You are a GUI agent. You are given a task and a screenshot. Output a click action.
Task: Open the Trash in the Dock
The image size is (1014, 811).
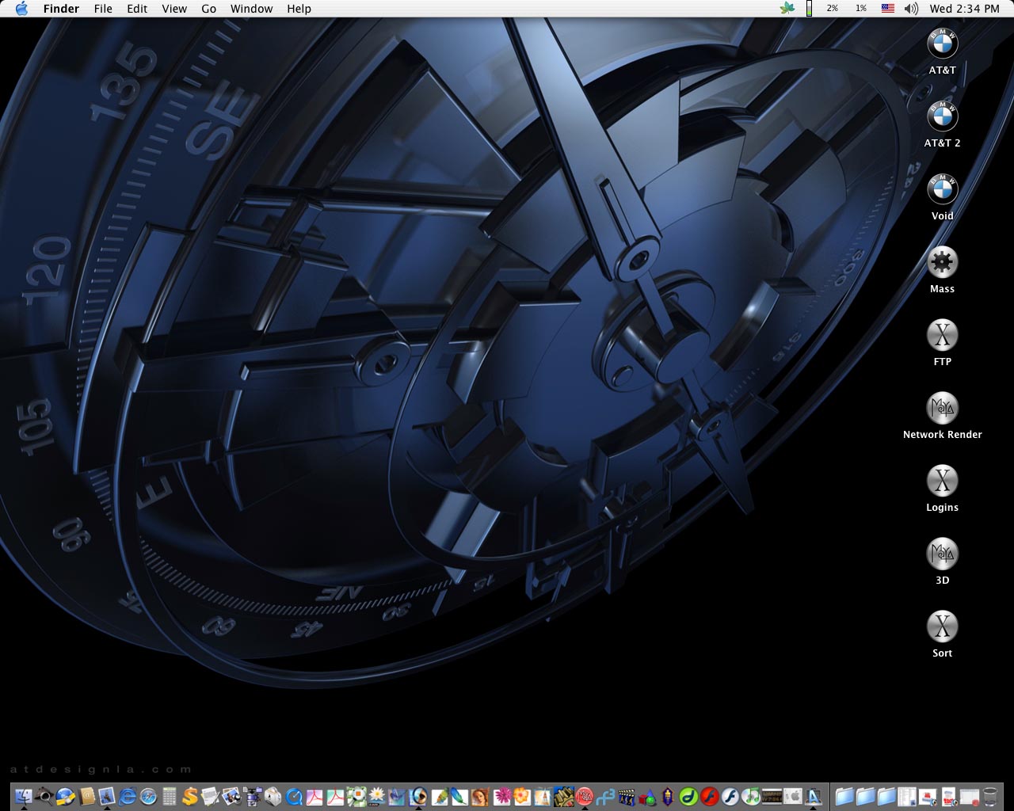(990, 796)
